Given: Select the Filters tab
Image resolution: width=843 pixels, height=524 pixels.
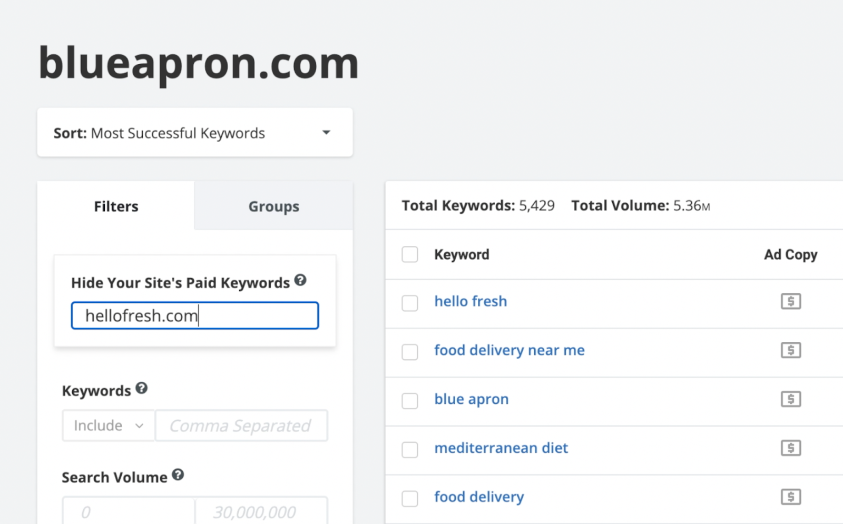Looking at the screenshot, I should click(116, 206).
